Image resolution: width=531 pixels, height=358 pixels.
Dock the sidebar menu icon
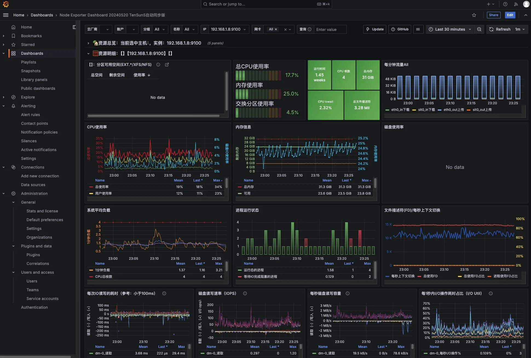[74, 27]
